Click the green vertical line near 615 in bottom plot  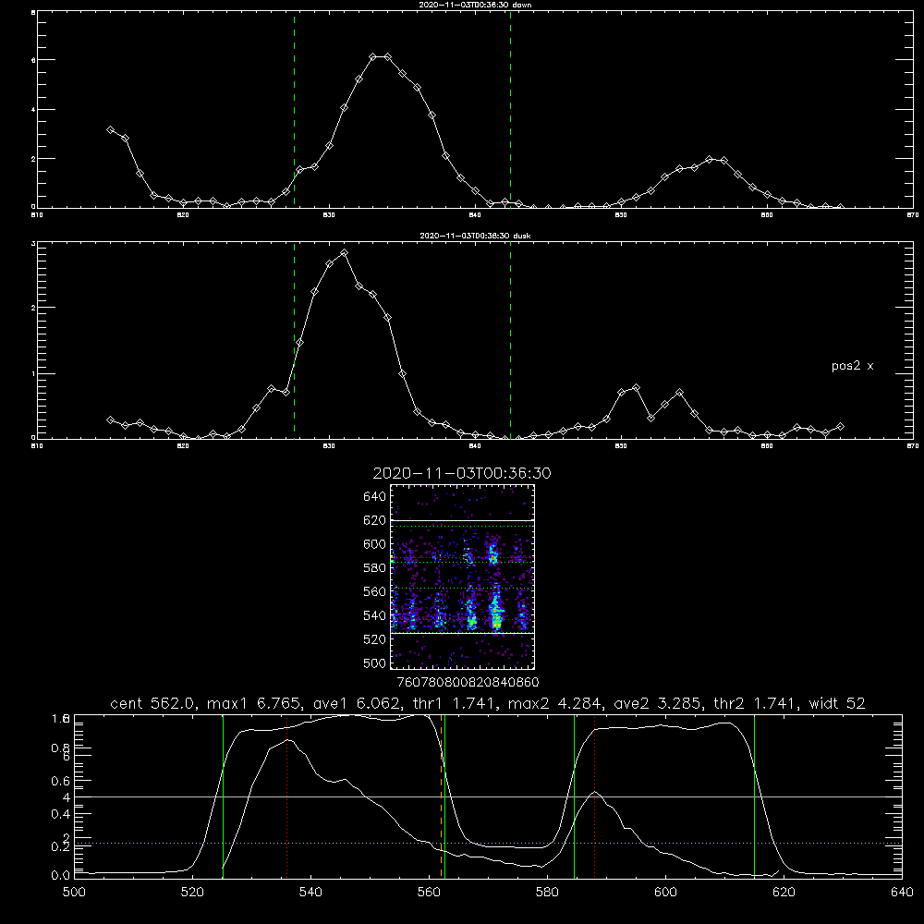pos(754,796)
